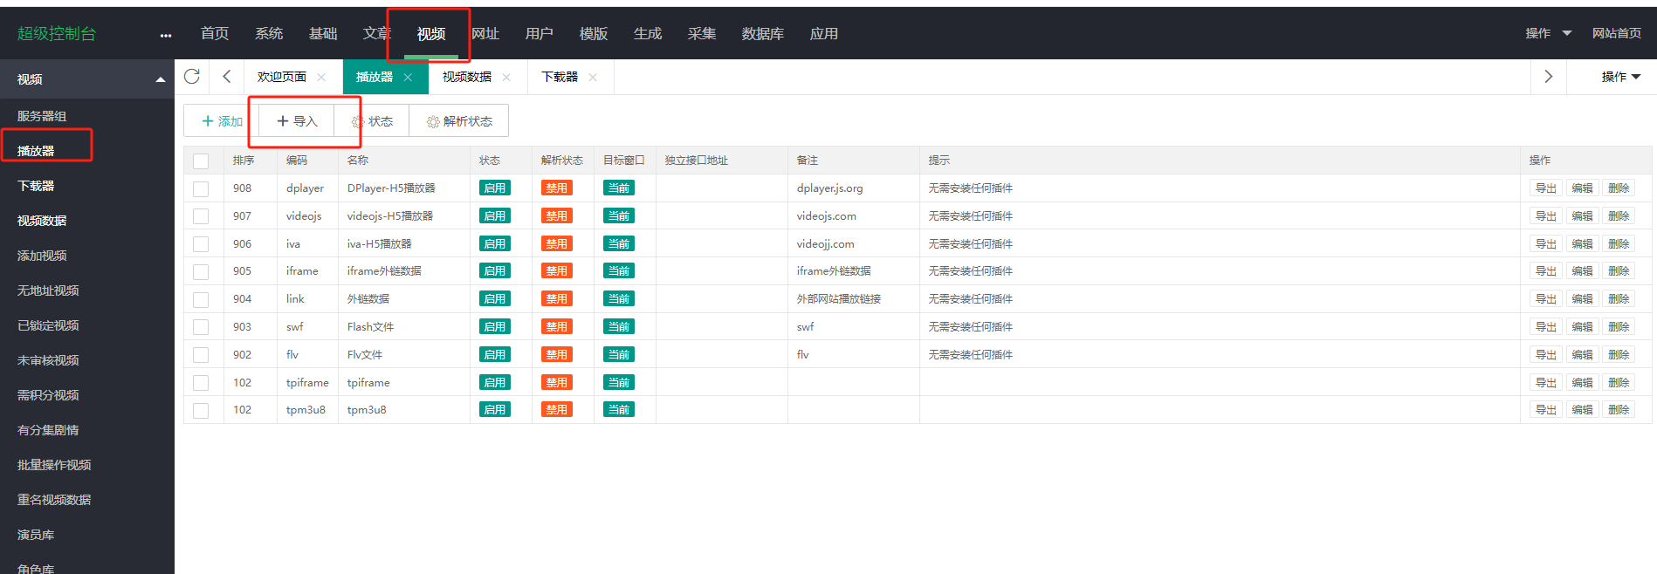Viewport: 1657px width, 574px height.
Task: Open the 操作 dropdown in top header
Action: pyautogui.click(x=1548, y=33)
